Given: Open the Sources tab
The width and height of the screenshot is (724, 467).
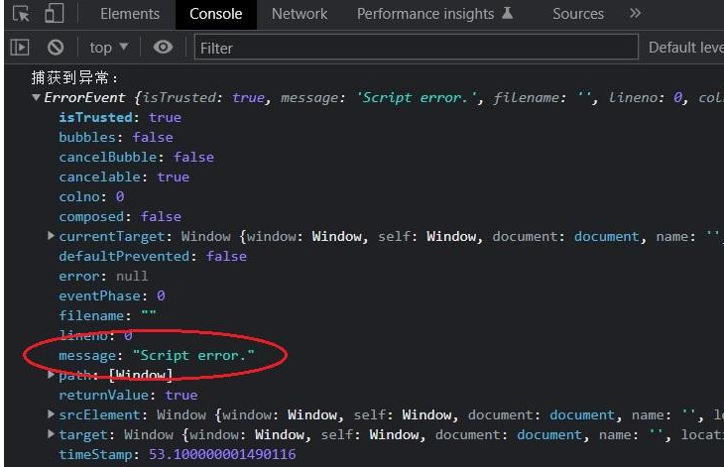Looking at the screenshot, I should pyautogui.click(x=578, y=14).
